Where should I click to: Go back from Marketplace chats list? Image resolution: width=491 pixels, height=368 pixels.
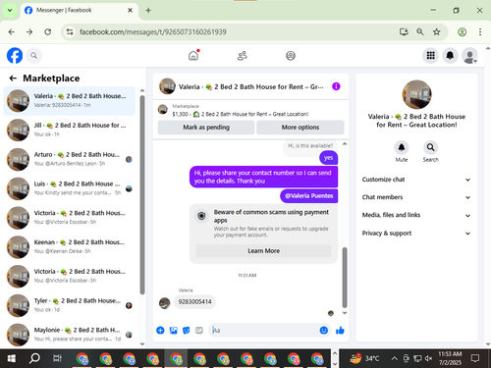tap(13, 79)
